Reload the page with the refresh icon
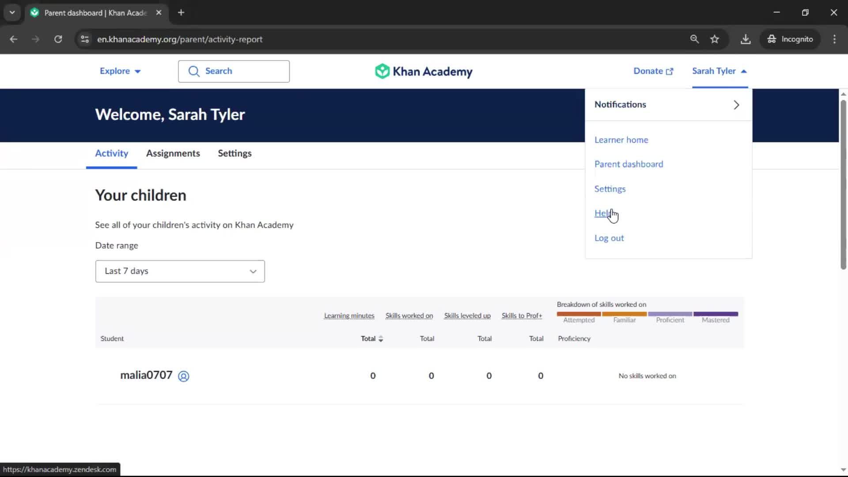This screenshot has width=848, height=477. point(58,39)
